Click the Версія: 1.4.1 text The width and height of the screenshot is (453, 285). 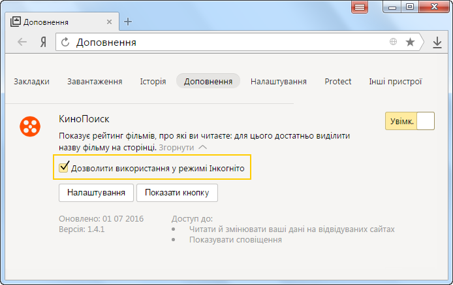(x=82, y=229)
